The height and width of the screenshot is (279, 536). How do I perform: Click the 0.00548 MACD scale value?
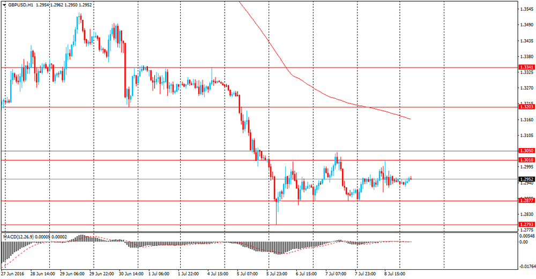(526, 236)
